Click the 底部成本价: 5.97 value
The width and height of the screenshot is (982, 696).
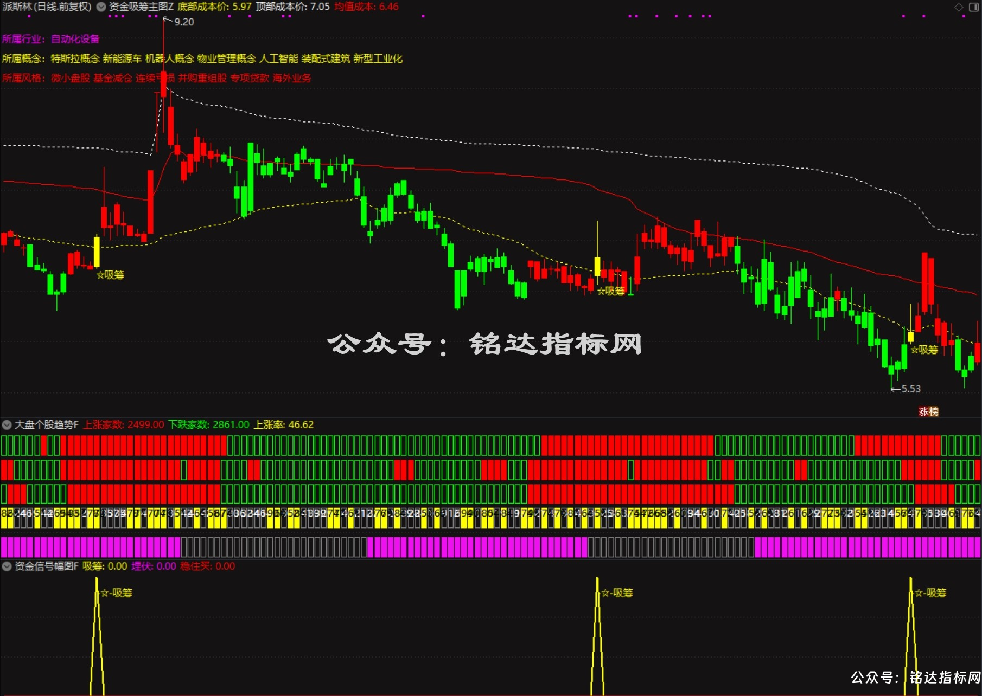[215, 7]
